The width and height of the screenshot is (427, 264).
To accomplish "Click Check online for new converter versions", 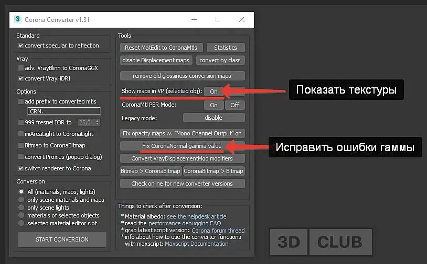I will coord(182,183).
